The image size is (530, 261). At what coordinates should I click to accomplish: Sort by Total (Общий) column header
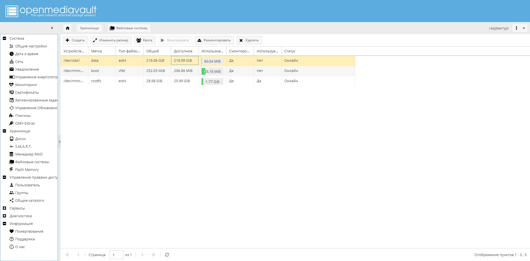click(157, 51)
